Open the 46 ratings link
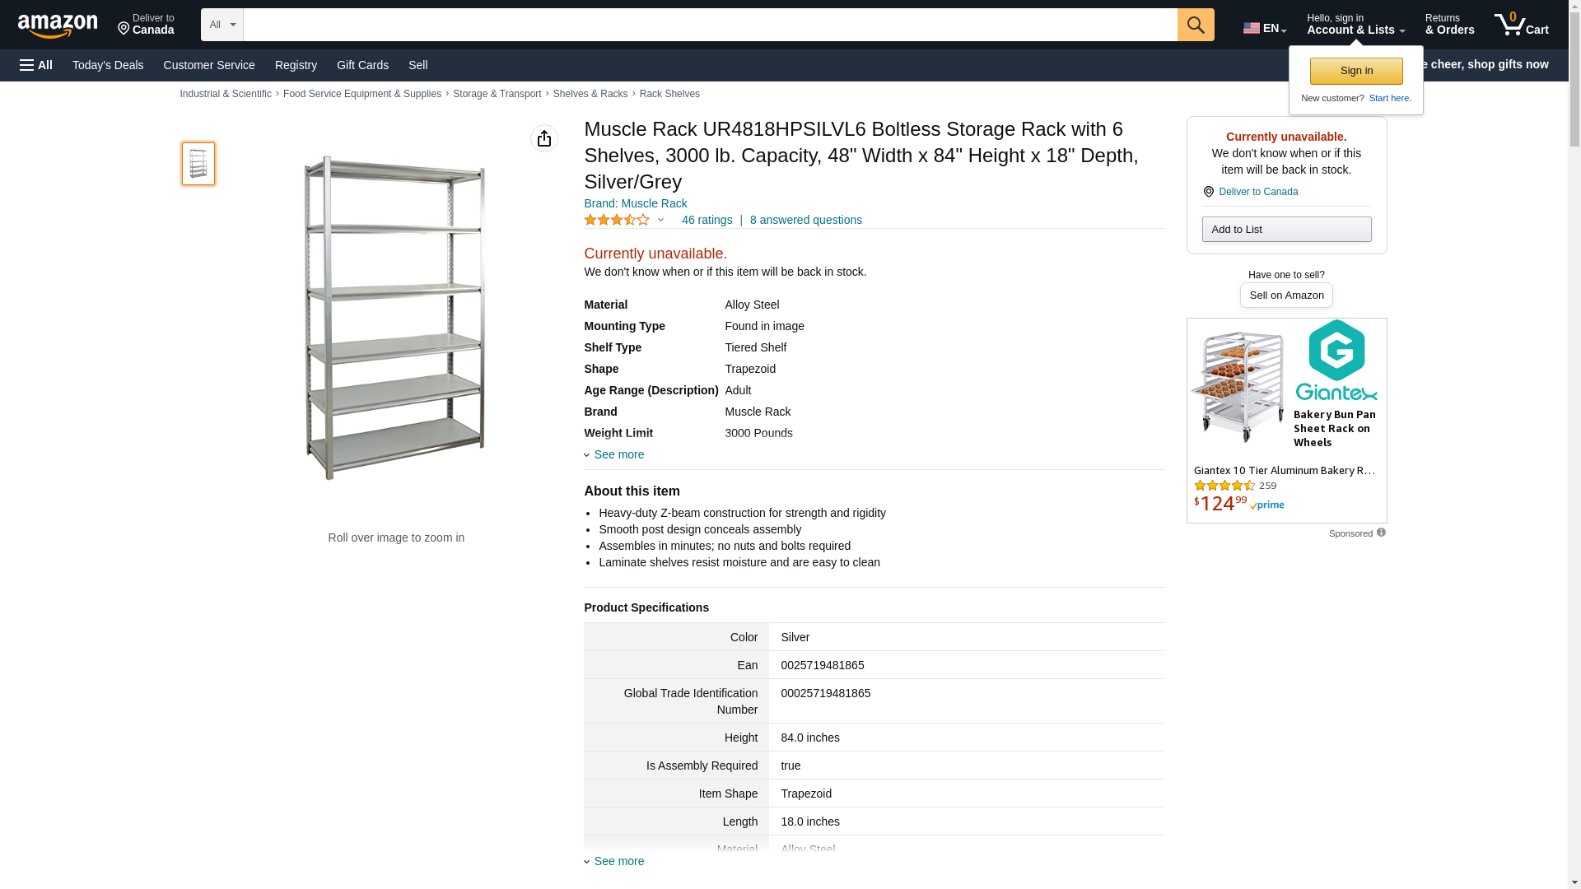 [707, 220]
